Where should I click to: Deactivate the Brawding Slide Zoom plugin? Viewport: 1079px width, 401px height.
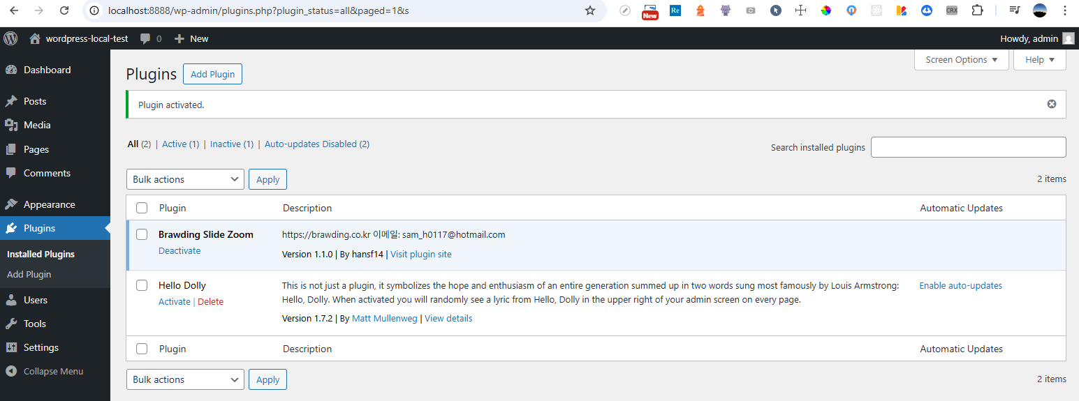(179, 251)
